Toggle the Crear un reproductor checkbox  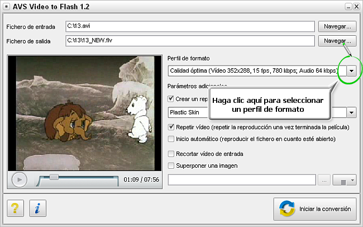coord(171,99)
